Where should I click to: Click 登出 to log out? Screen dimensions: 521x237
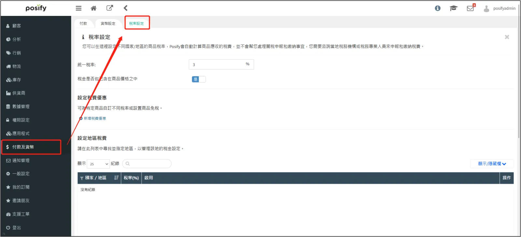click(x=16, y=228)
